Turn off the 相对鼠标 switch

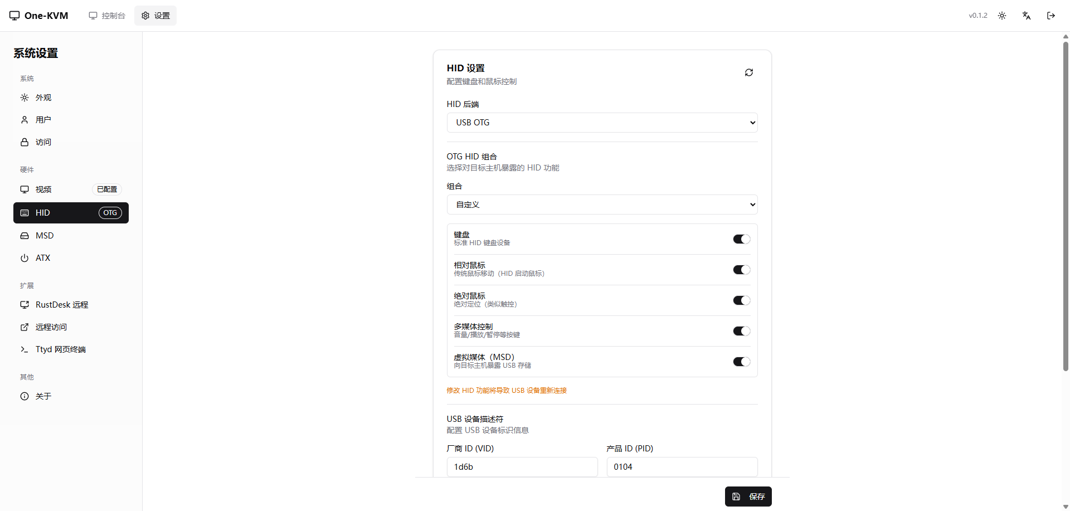[x=741, y=270]
